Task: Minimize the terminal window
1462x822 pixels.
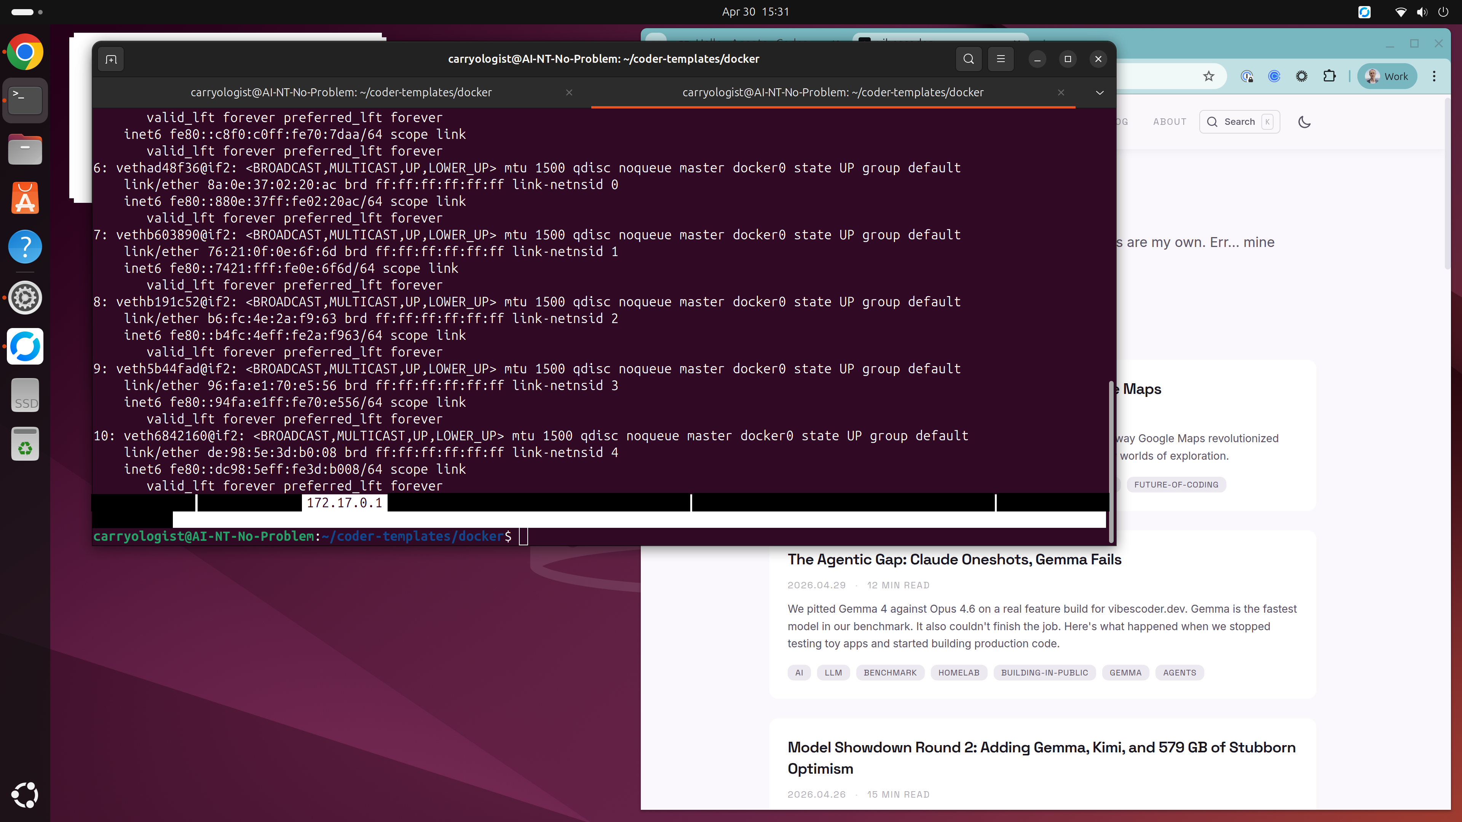Action: pyautogui.click(x=1037, y=59)
